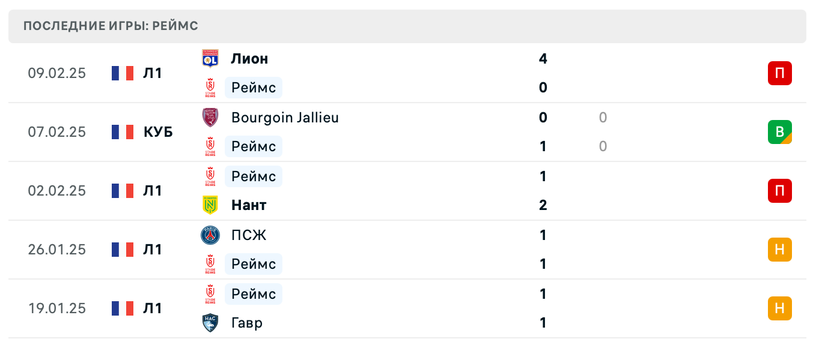Click the PSG club crest icon
This screenshot has width=816, height=348.
[210, 235]
